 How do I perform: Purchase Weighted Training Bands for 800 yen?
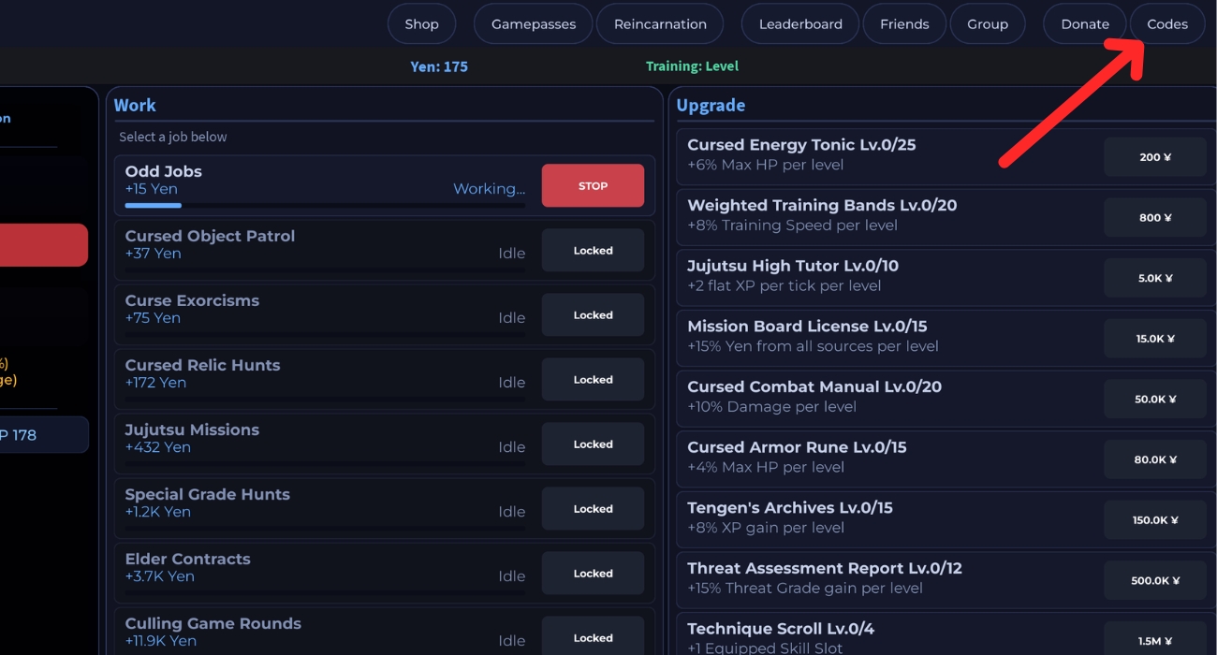(1155, 218)
